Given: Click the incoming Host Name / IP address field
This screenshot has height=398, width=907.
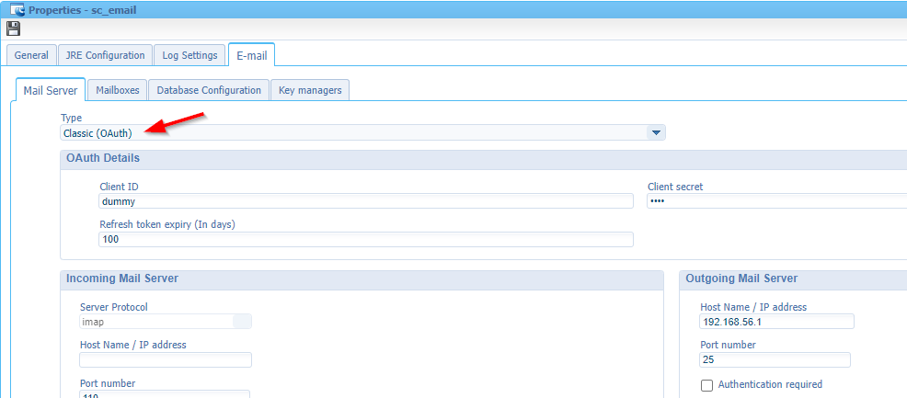Looking at the screenshot, I should (165, 360).
